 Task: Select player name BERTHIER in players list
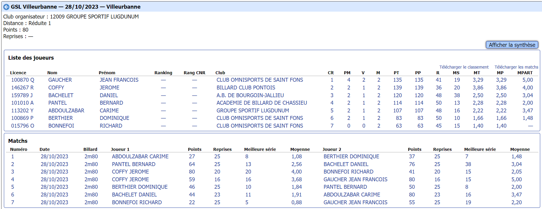point(61,118)
